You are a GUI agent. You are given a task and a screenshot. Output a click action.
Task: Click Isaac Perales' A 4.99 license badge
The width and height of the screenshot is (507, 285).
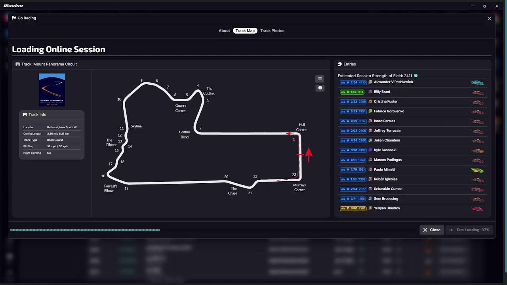coord(353,121)
